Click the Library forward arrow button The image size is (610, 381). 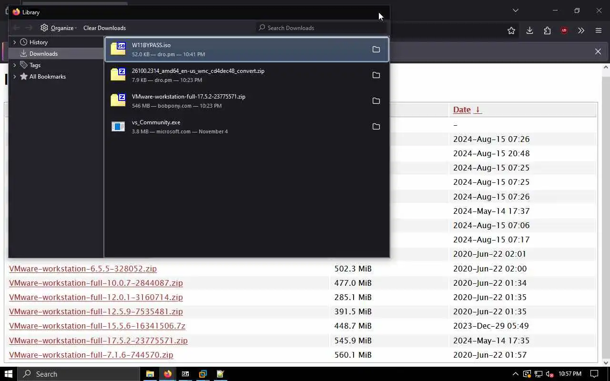[29, 28]
